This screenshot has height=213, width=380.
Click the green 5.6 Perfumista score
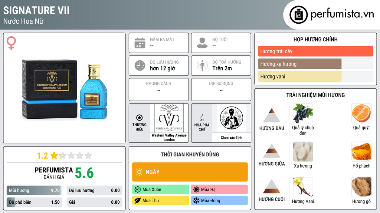84,173
